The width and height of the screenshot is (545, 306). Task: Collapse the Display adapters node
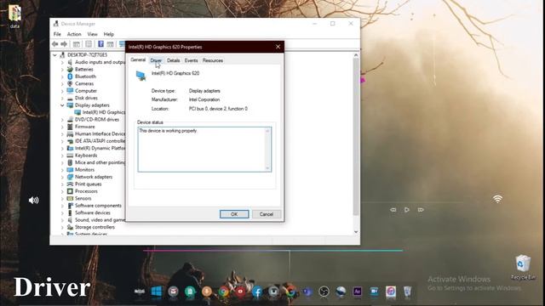[x=62, y=105]
